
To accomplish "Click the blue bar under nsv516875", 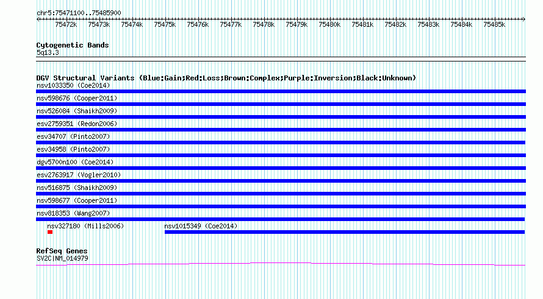I will 281,194.
